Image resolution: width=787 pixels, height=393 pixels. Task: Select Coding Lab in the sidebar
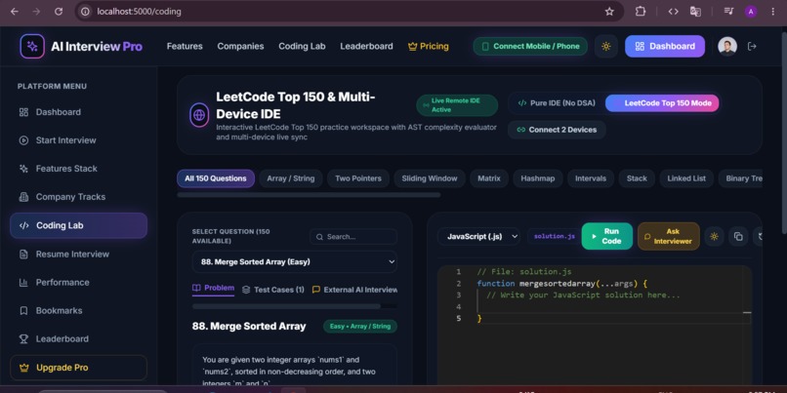[x=79, y=225]
